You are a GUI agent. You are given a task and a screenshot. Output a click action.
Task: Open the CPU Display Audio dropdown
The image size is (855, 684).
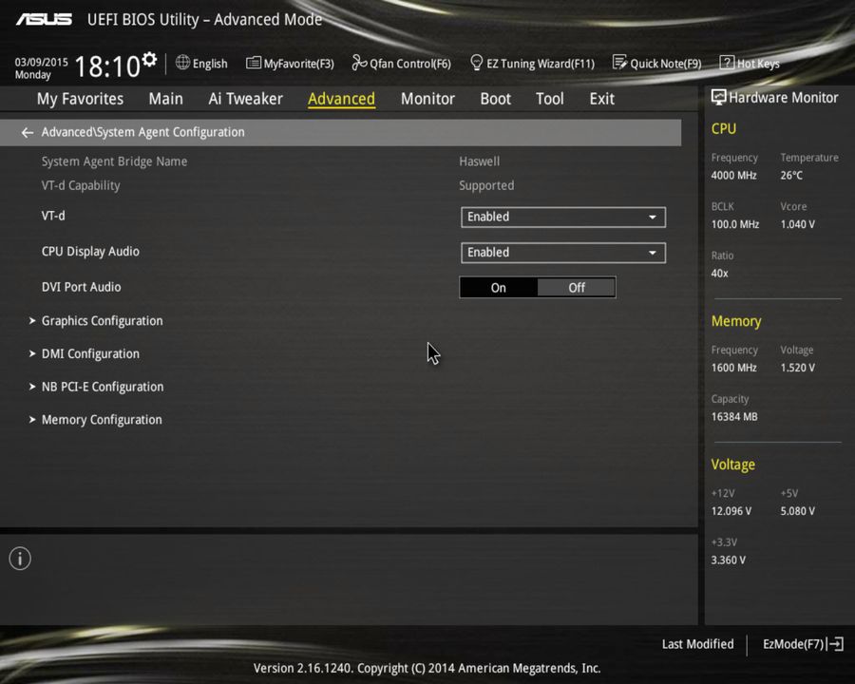[562, 252]
